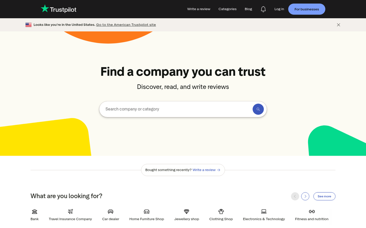Open the notifications bell icon
Viewport: 366px width, 228px height.
pyautogui.click(x=263, y=9)
